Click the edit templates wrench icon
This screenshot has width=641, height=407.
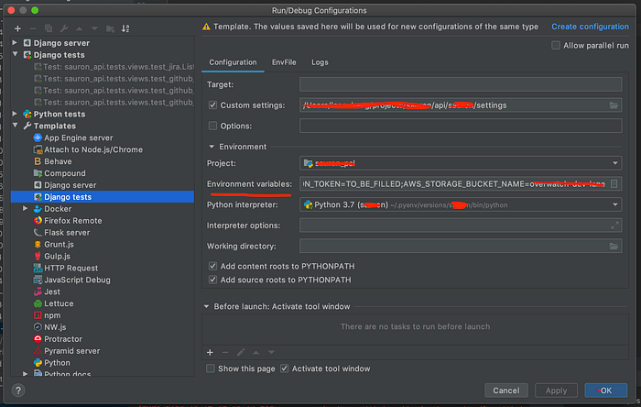click(64, 28)
